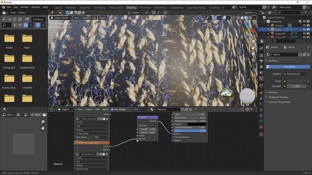312x175 pixels.
Task: Open the node editor Node menu
Action: (x=105, y=109)
